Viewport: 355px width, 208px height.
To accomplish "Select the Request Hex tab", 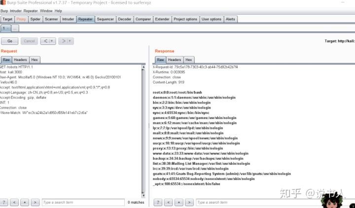I will [35, 60].
